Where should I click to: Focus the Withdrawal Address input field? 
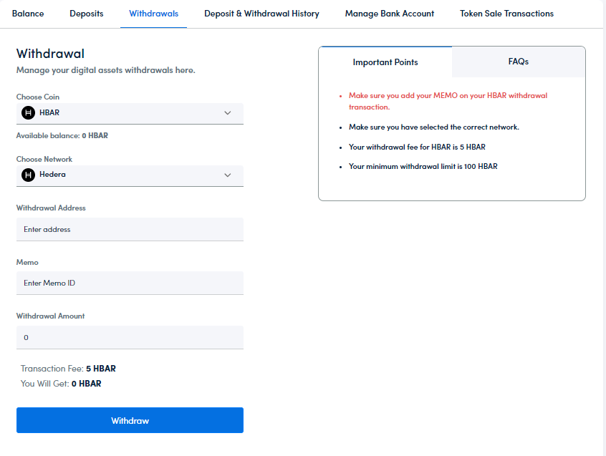[130, 230]
